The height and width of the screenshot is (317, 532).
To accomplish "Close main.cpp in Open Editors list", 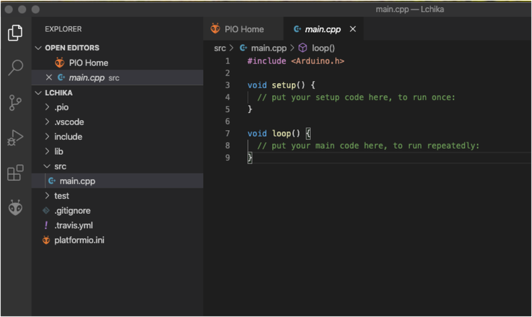I will click(x=48, y=78).
